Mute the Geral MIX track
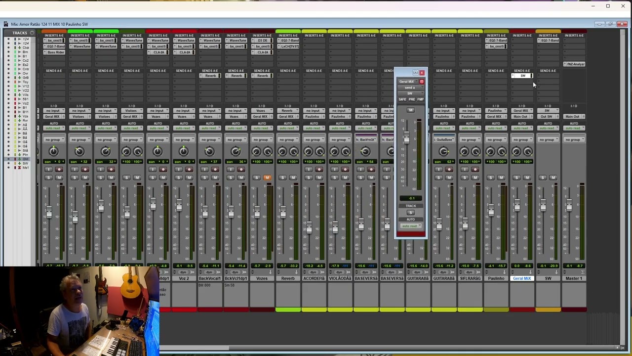This screenshot has height=356, width=632. click(527, 178)
